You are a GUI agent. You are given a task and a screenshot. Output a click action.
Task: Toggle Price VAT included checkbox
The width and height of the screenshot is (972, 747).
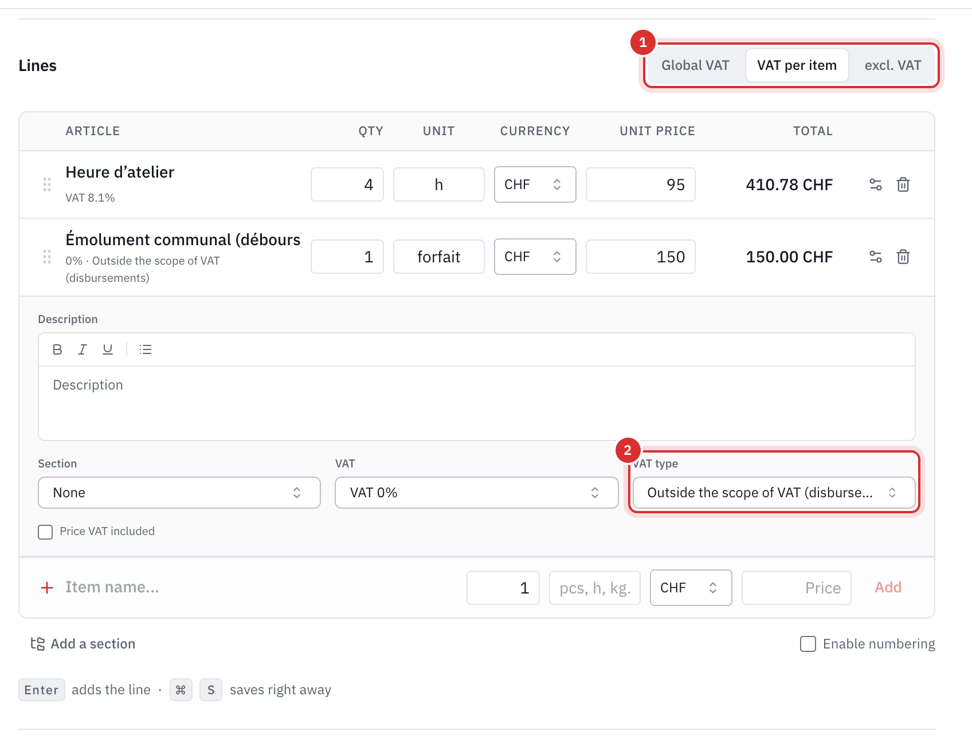45,532
